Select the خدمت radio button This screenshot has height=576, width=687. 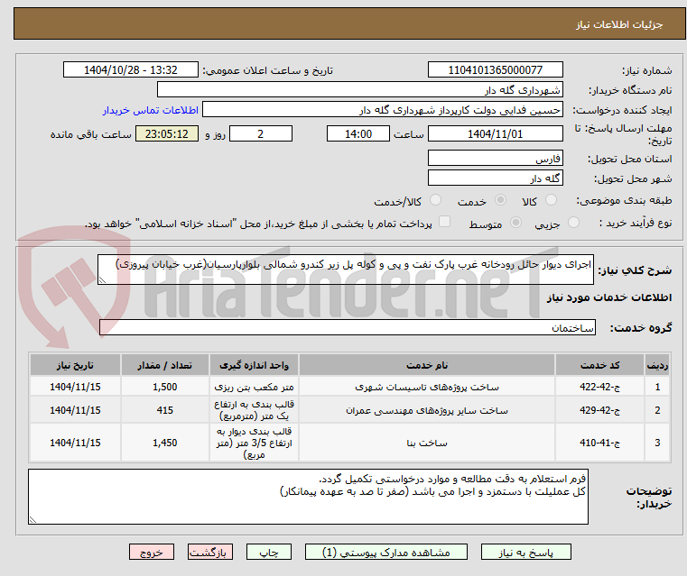tap(500, 200)
